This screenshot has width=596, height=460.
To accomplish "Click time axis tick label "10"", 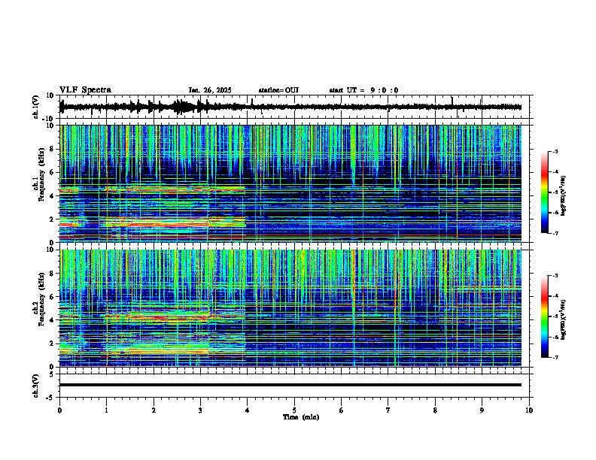I will (529, 410).
